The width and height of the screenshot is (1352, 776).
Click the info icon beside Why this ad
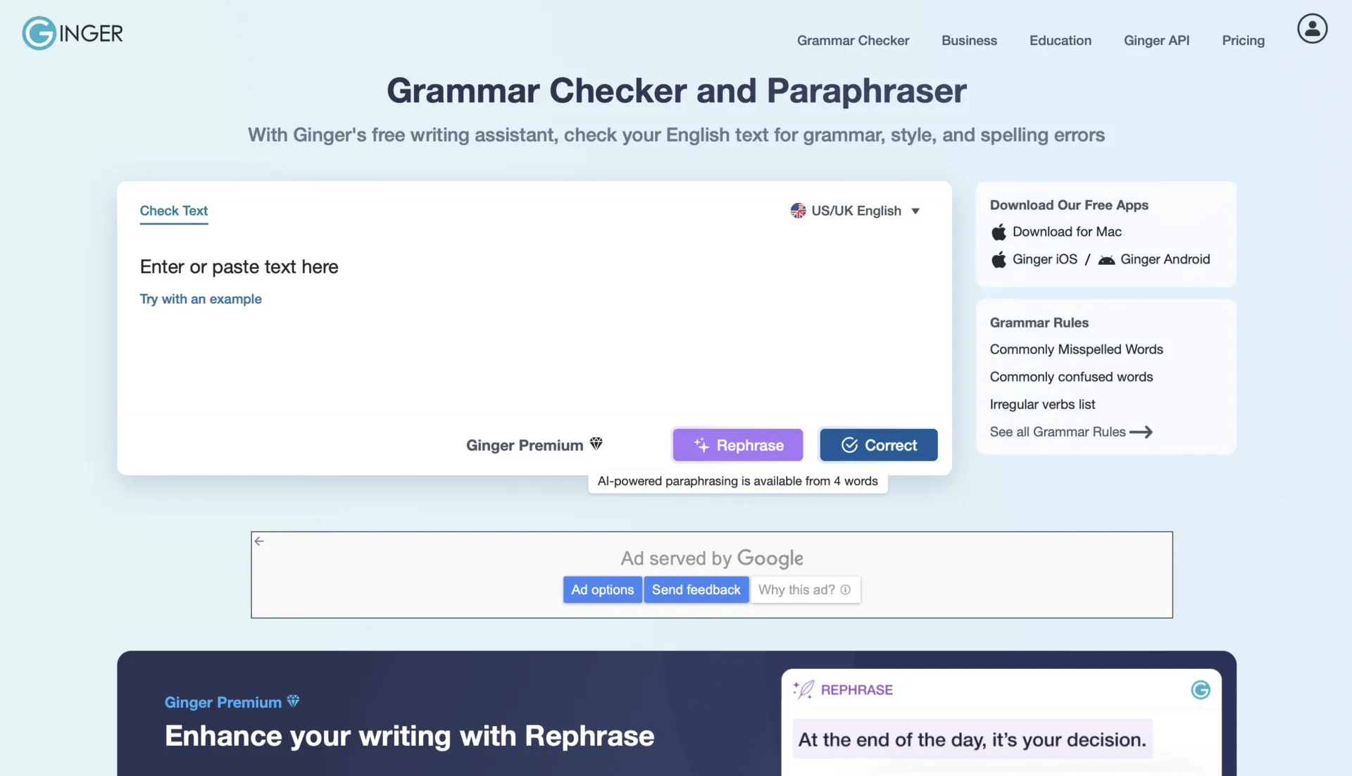tap(845, 589)
